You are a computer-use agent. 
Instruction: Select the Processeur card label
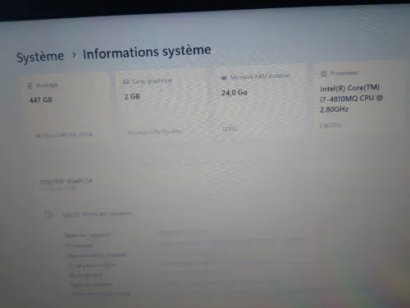(x=344, y=73)
